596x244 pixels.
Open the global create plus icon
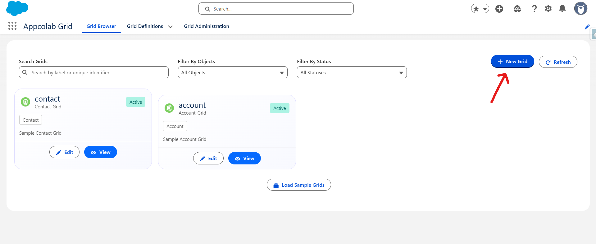[x=499, y=9]
